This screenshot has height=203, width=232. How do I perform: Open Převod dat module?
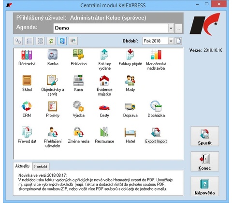pos(27,135)
